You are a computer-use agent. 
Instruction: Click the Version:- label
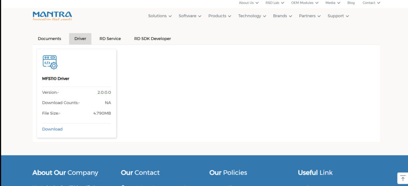tap(51, 92)
